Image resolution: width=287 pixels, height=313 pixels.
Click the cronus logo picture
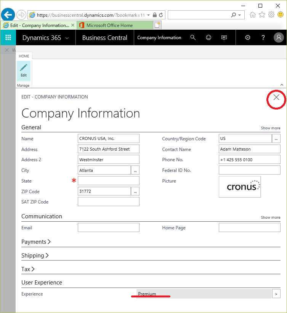(240, 187)
